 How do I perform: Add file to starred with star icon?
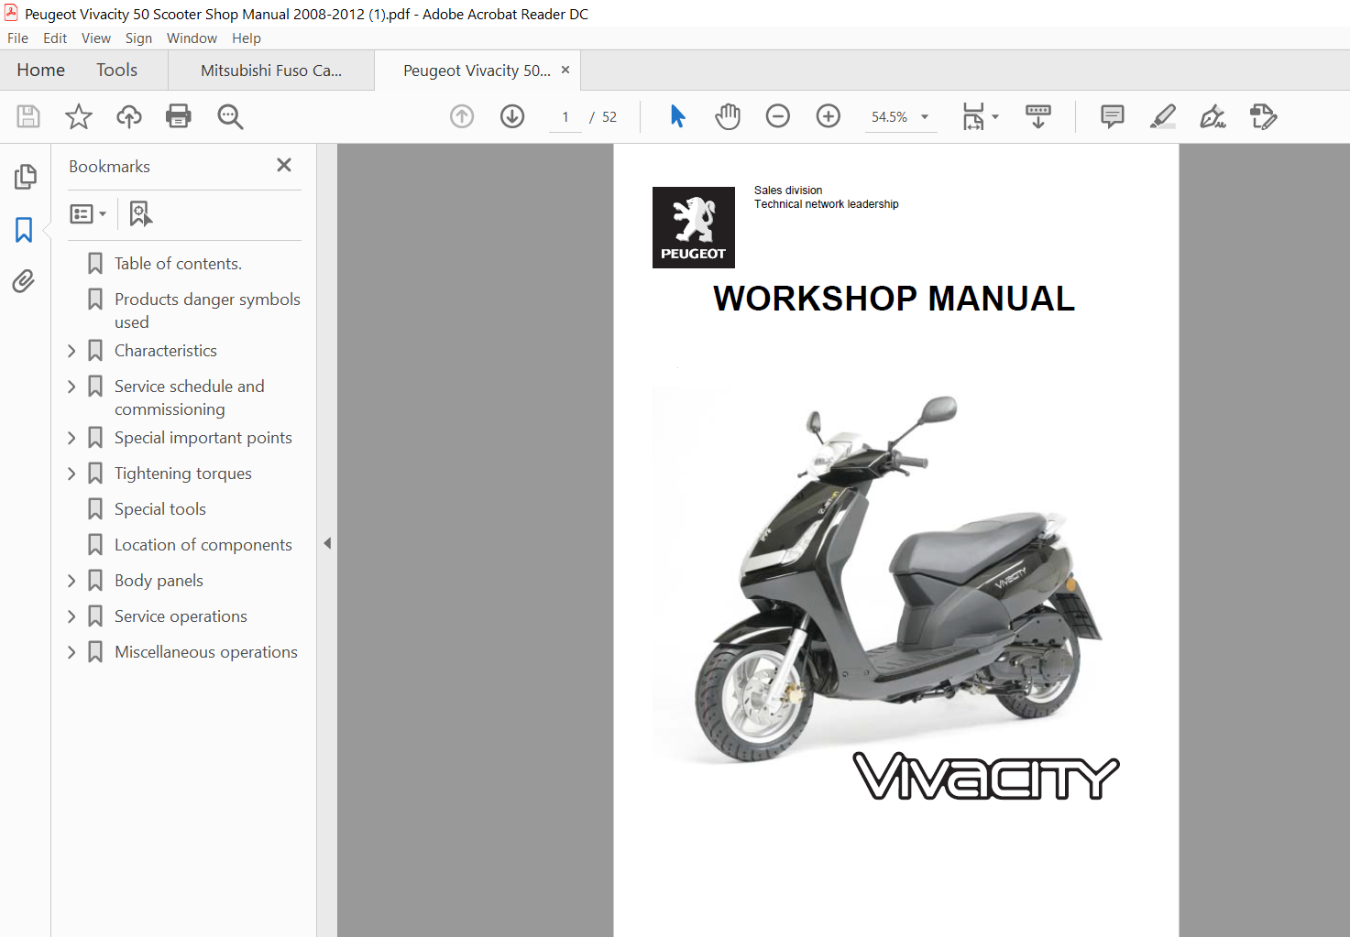[x=79, y=116]
